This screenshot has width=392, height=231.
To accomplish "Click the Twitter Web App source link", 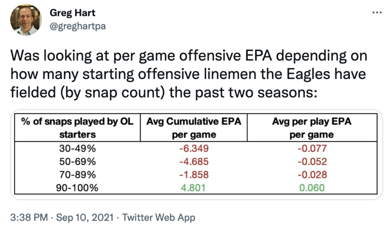I will (x=158, y=218).
